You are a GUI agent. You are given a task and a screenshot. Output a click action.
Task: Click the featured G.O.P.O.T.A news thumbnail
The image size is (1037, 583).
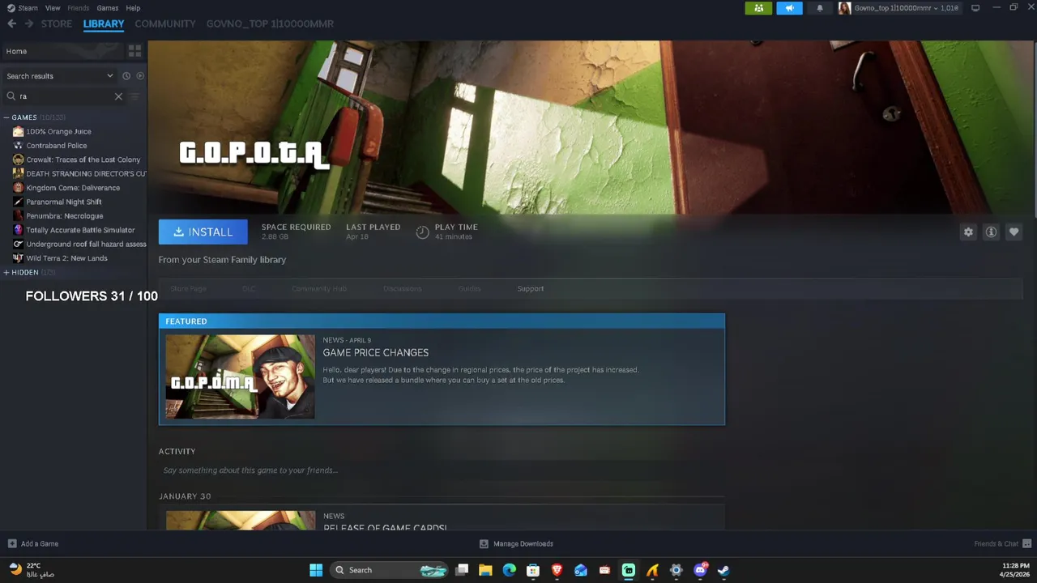241,377
